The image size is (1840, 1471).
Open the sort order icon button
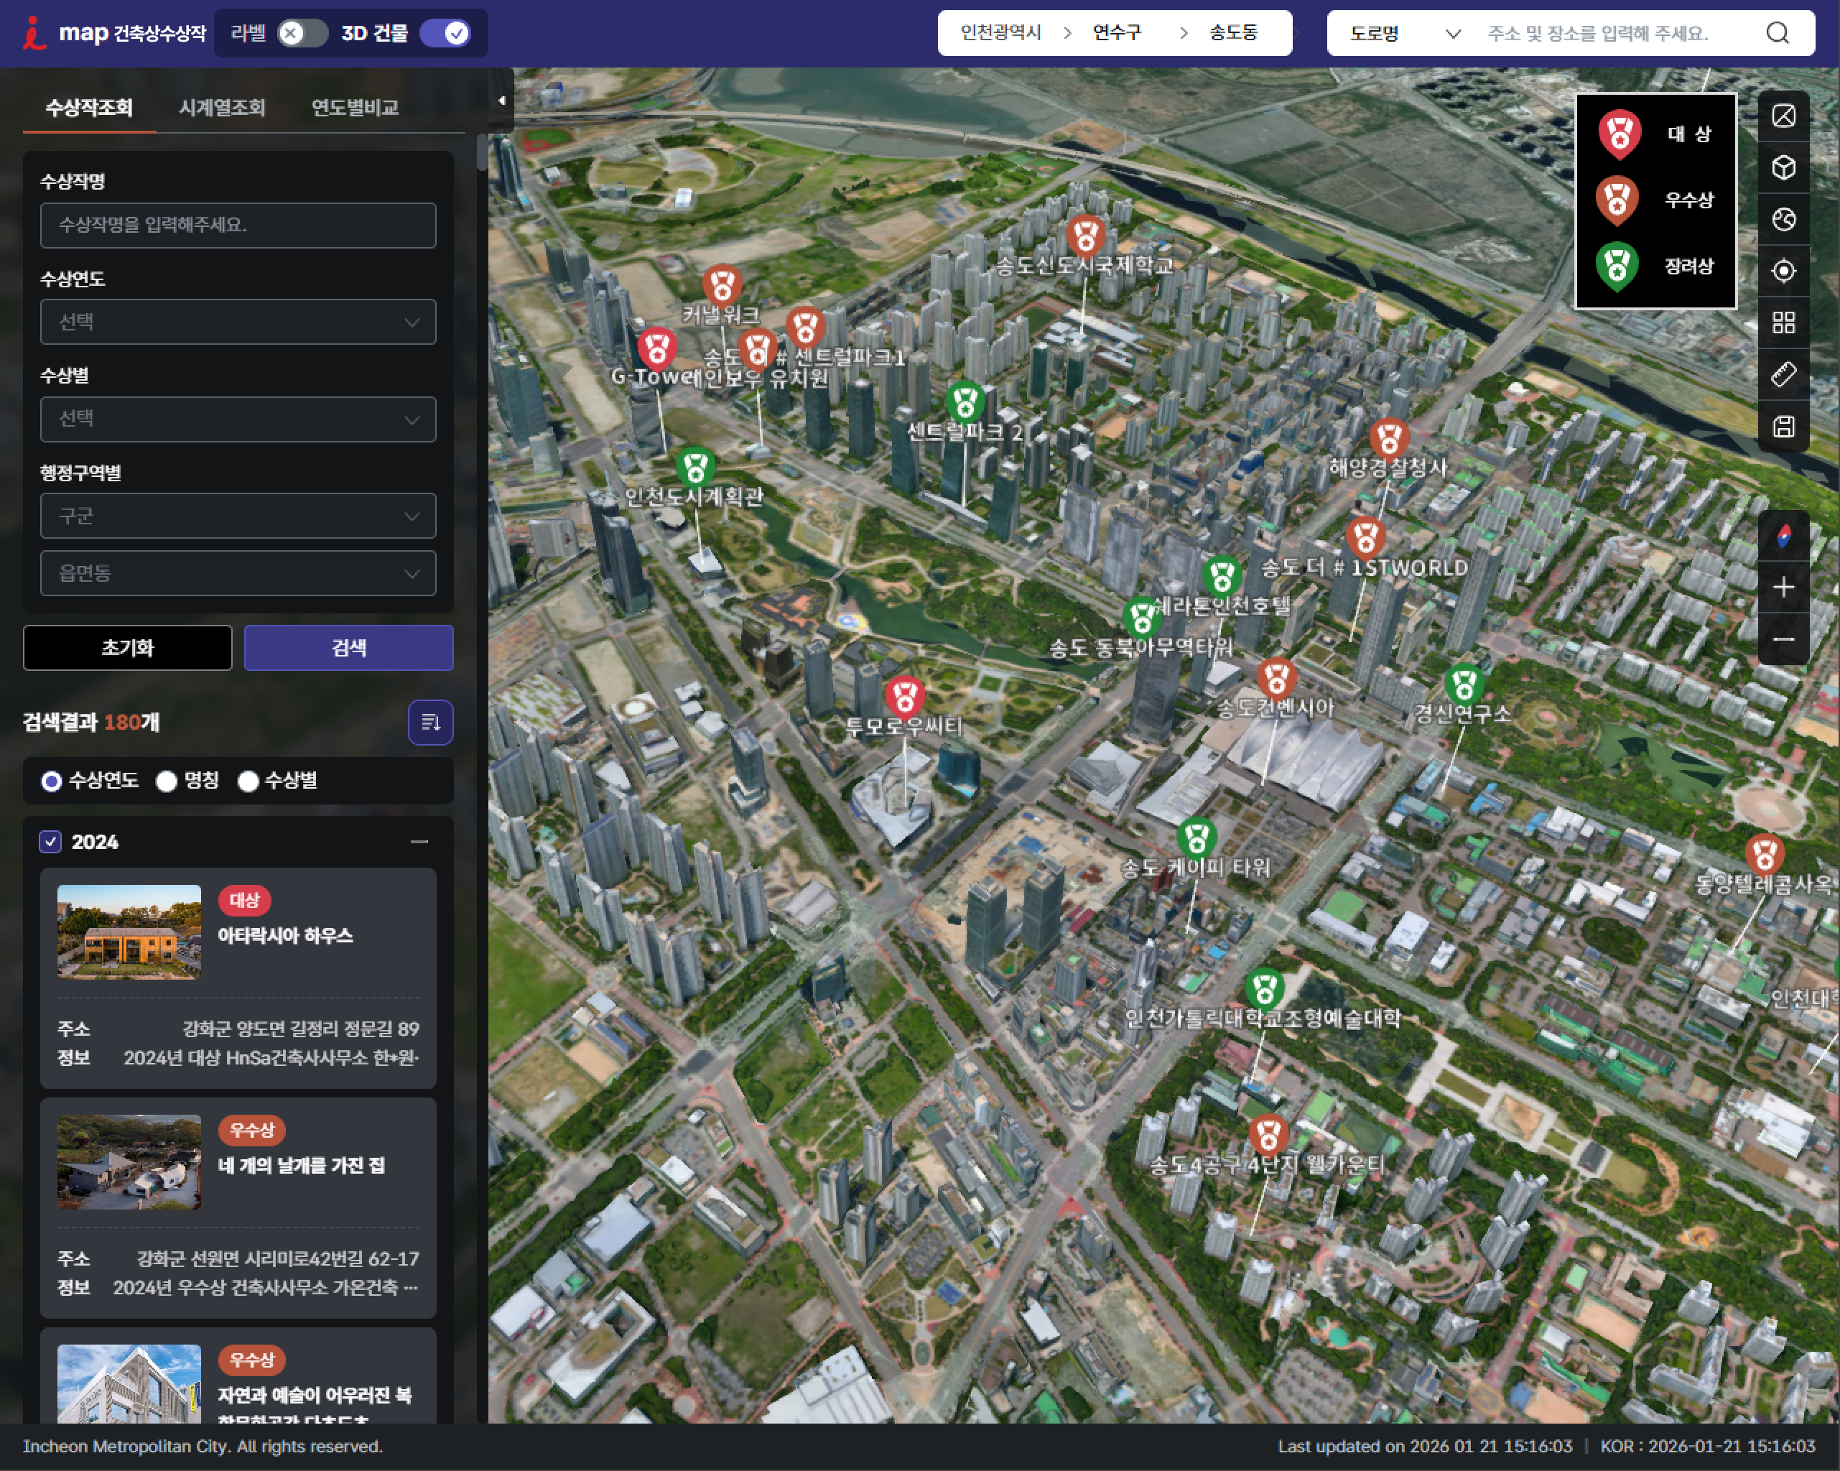point(430,723)
